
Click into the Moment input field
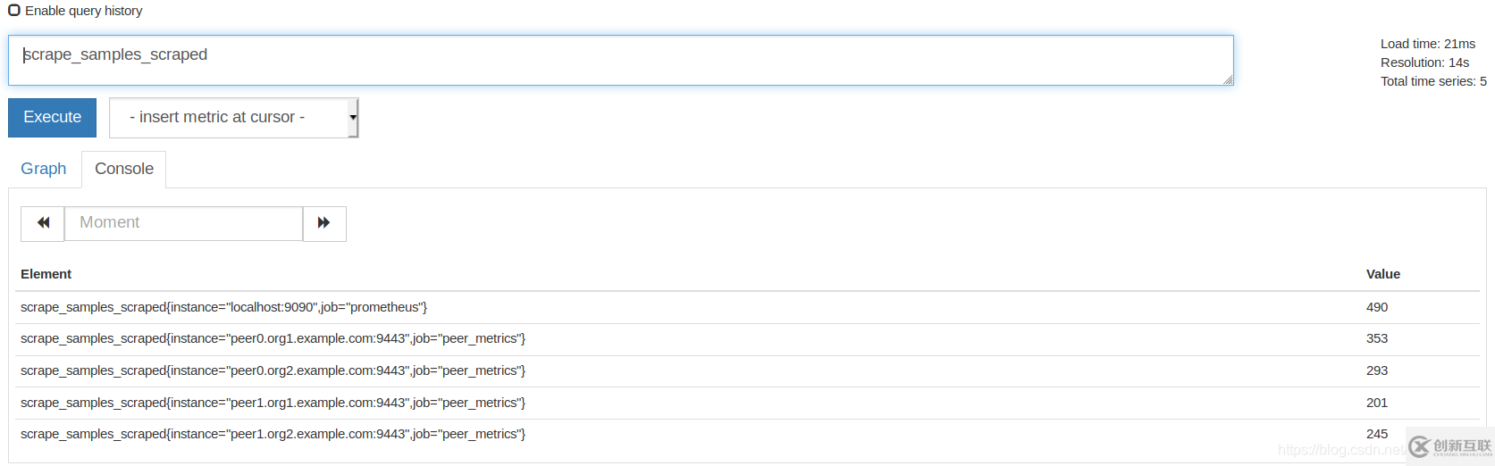(183, 223)
